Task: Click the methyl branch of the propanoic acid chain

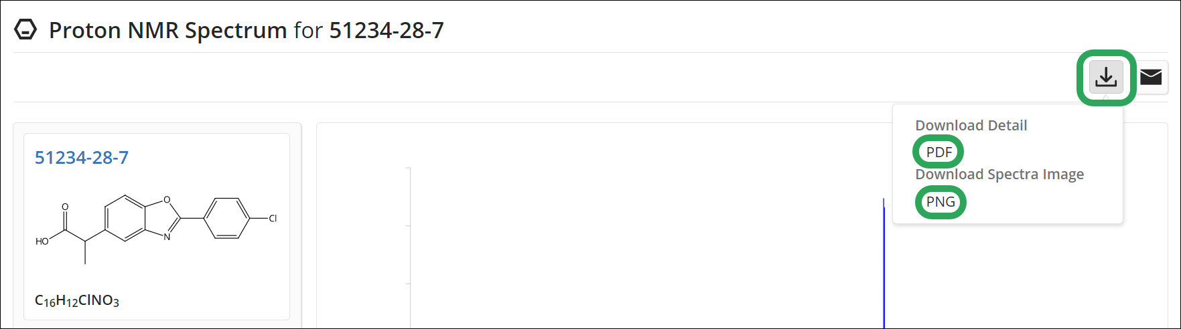Action: click(85, 253)
